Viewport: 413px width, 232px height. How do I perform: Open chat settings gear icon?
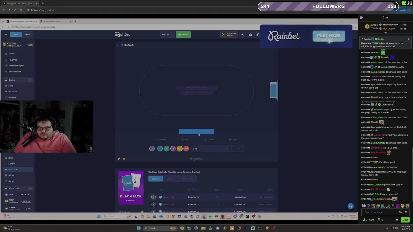coord(397,220)
